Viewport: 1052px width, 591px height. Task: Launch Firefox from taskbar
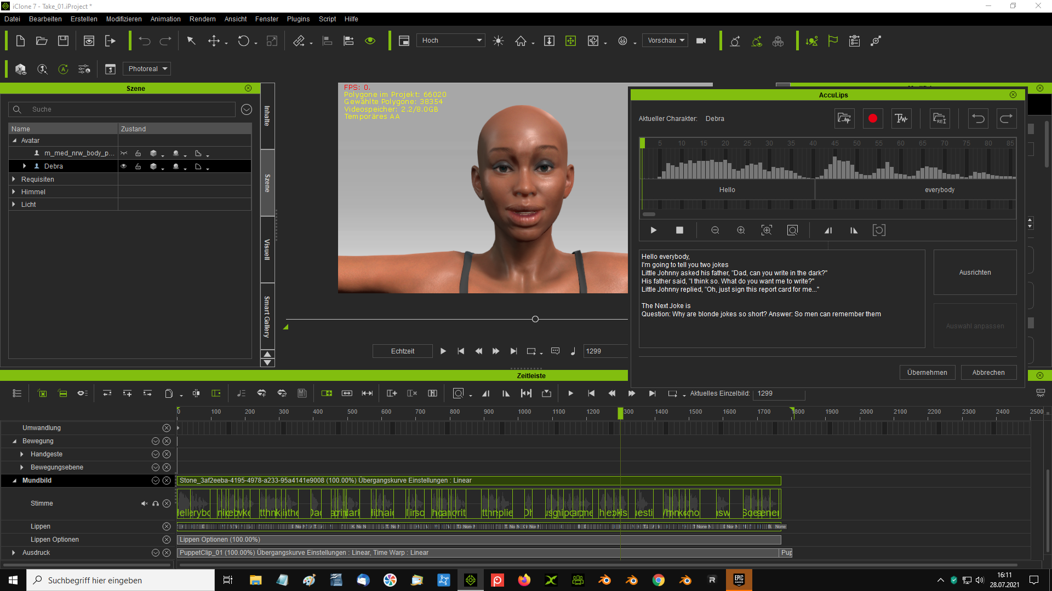(524, 580)
